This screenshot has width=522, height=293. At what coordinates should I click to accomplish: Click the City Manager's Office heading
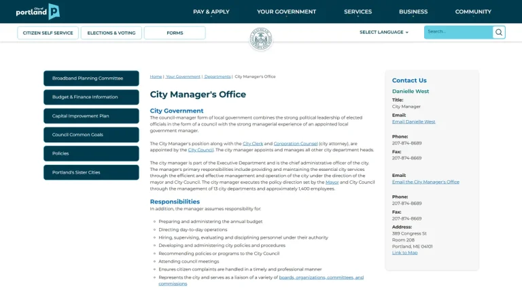[198, 94]
